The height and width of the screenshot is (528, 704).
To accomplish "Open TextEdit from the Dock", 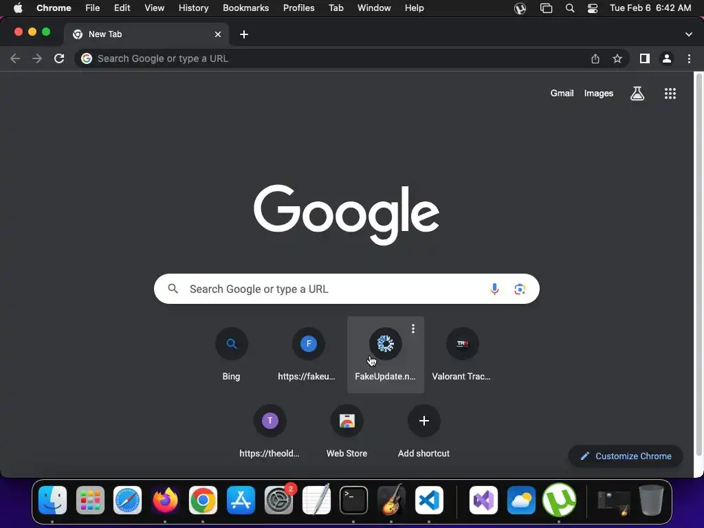I will tap(316, 499).
